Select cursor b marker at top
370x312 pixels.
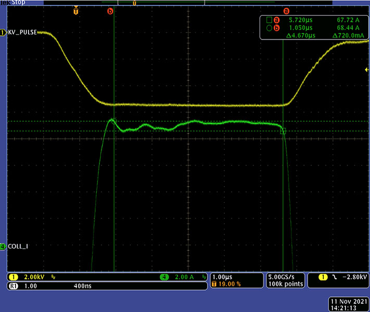pos(110,10)
